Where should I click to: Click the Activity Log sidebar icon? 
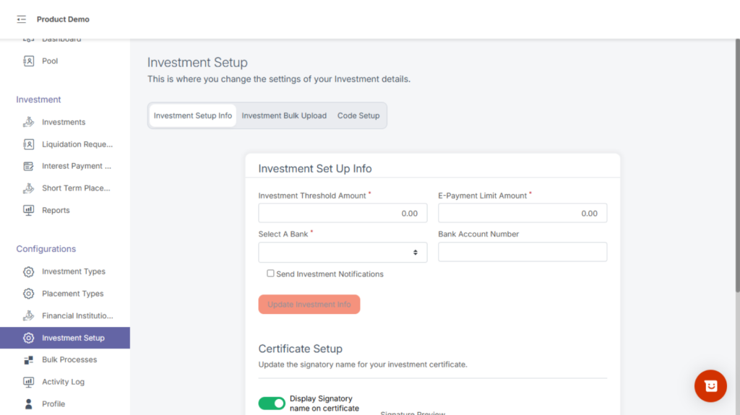click(29, 382)
